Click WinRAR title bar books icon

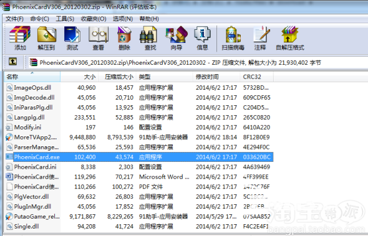pyautogui.click(x=6, y=7)
